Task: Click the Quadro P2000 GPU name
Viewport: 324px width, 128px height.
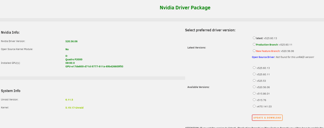Action: pos(74,60)
